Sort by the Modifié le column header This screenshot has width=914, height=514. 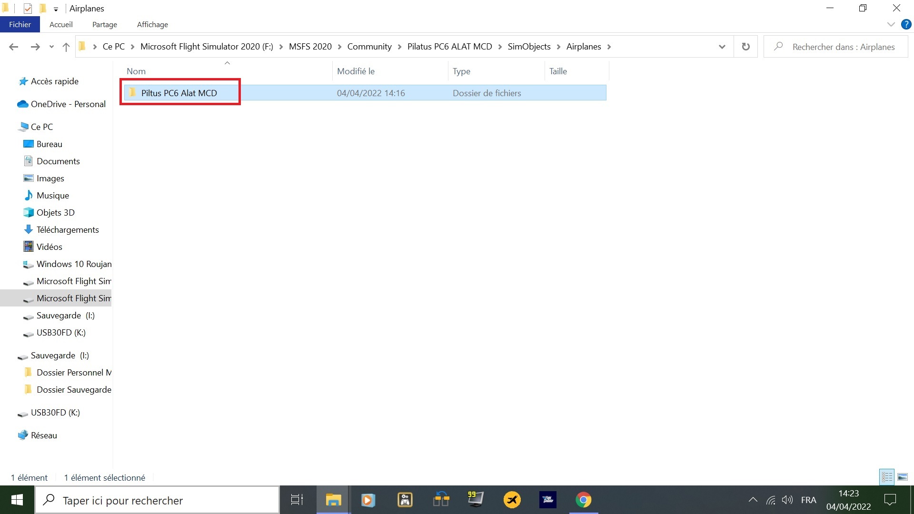point(356,71)
